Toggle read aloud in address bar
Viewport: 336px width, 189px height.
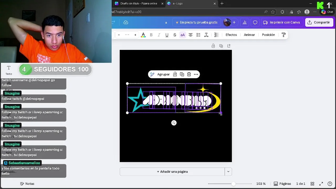coord(266,12)
